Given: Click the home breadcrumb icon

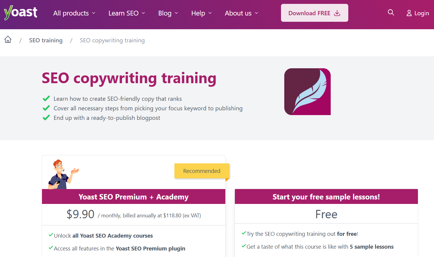Looking at the screenshot, I should (x=8, y=40).
